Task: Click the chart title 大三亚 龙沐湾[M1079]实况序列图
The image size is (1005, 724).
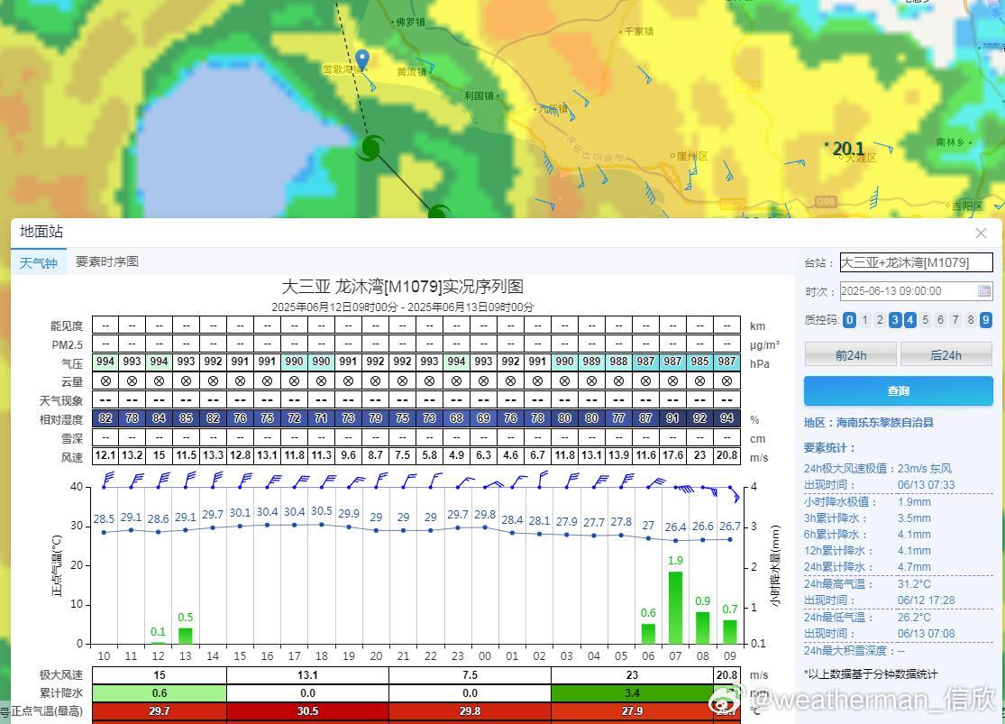Action: point(403,287)
